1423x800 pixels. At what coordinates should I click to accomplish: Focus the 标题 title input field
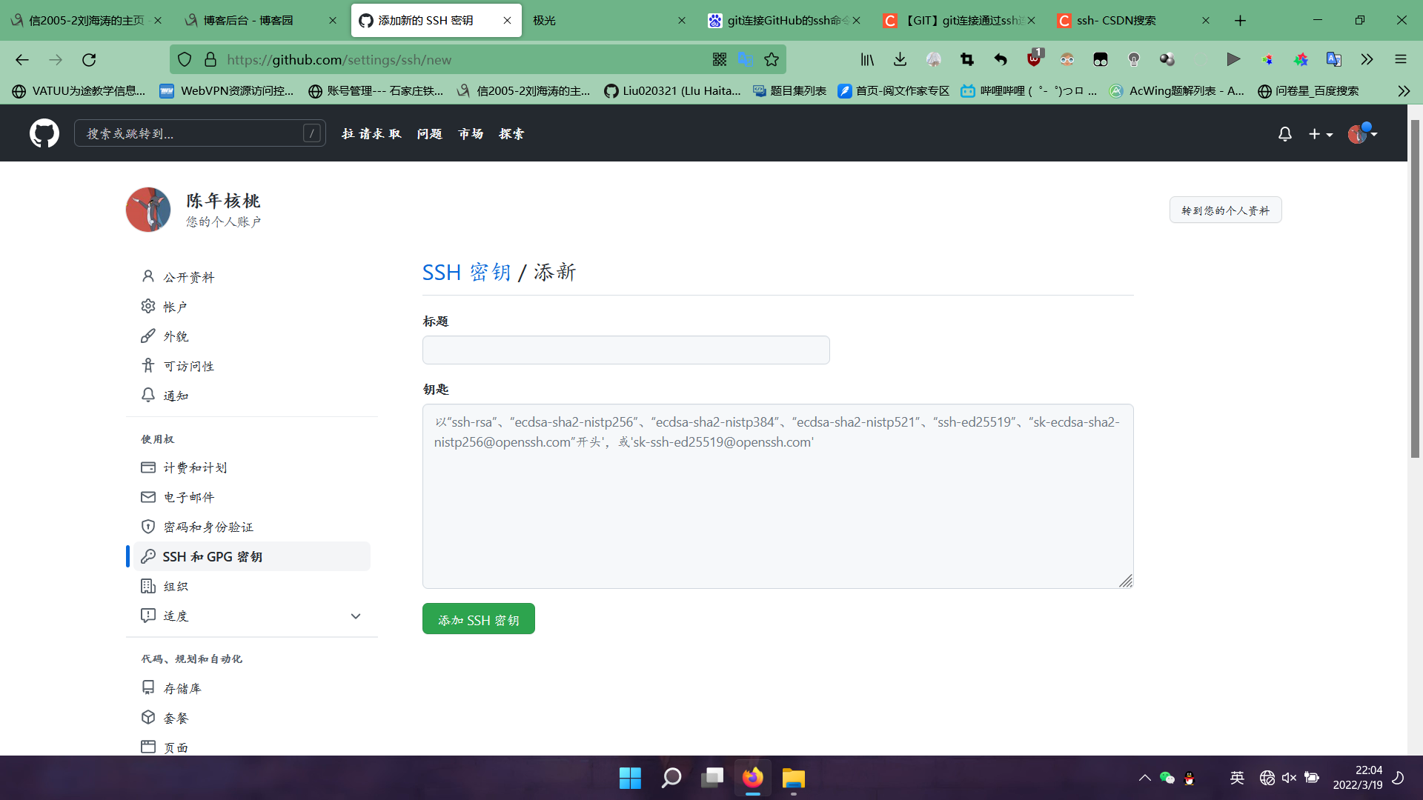(x=626, y=350)
